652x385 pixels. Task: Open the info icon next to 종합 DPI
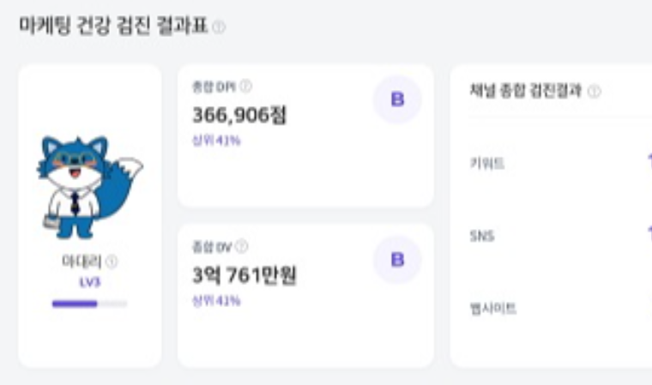[x=245, y=86]
